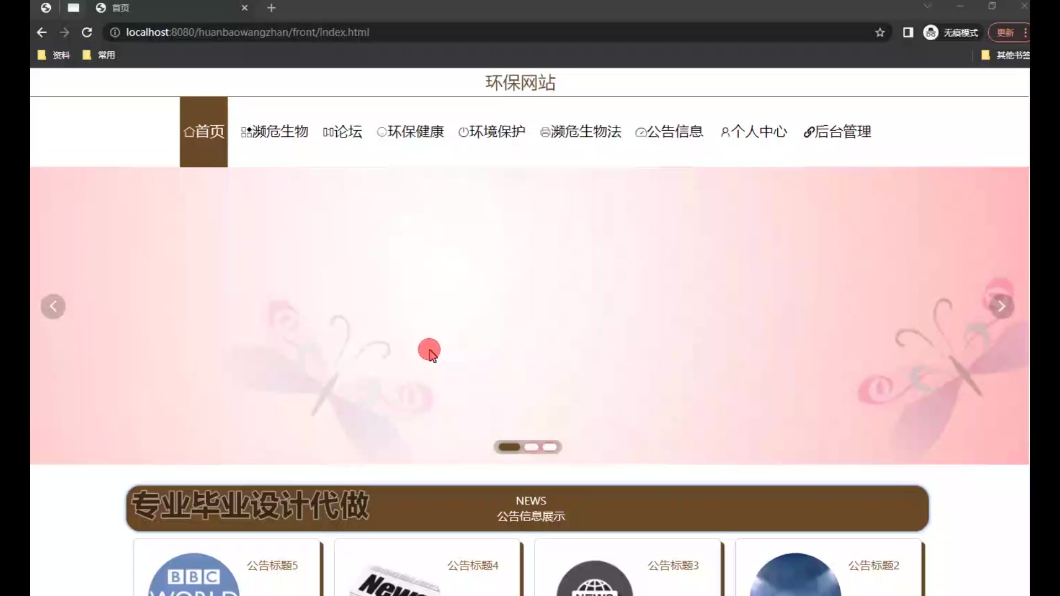Open the 资料 bookmarks folder

tap(54, 55)
